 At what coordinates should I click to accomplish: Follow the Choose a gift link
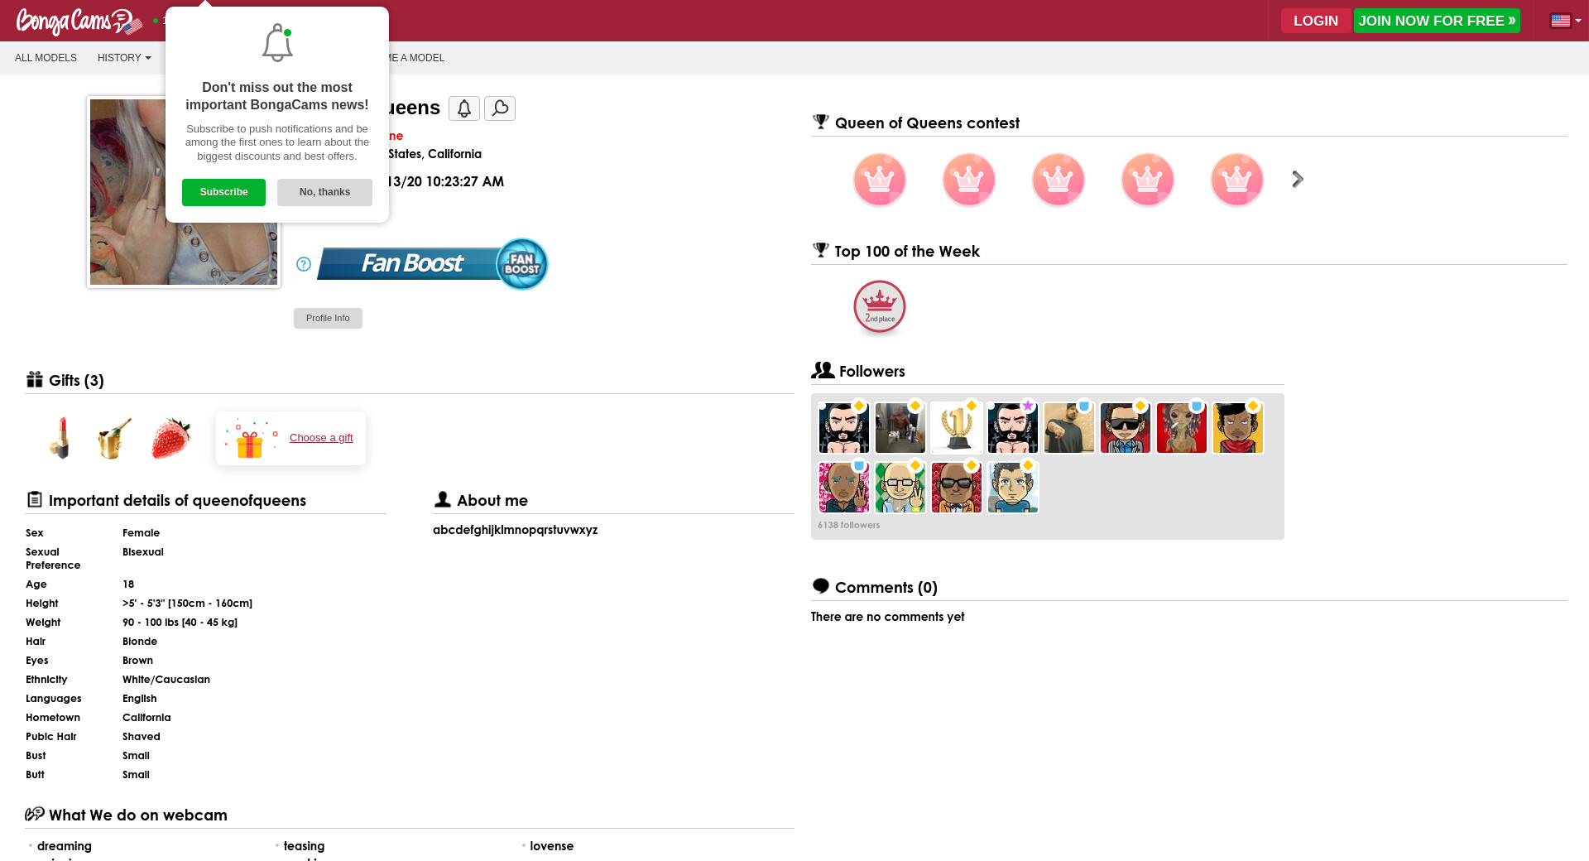pyautogui.click(x=321, y=438)
